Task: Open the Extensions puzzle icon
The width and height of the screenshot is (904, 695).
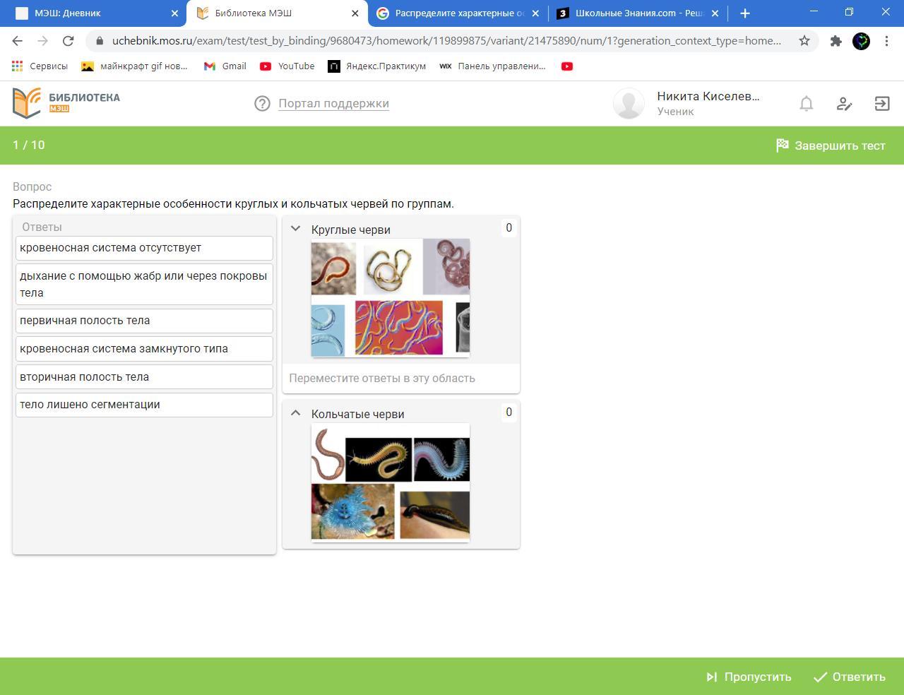Action: pos(835,41)
